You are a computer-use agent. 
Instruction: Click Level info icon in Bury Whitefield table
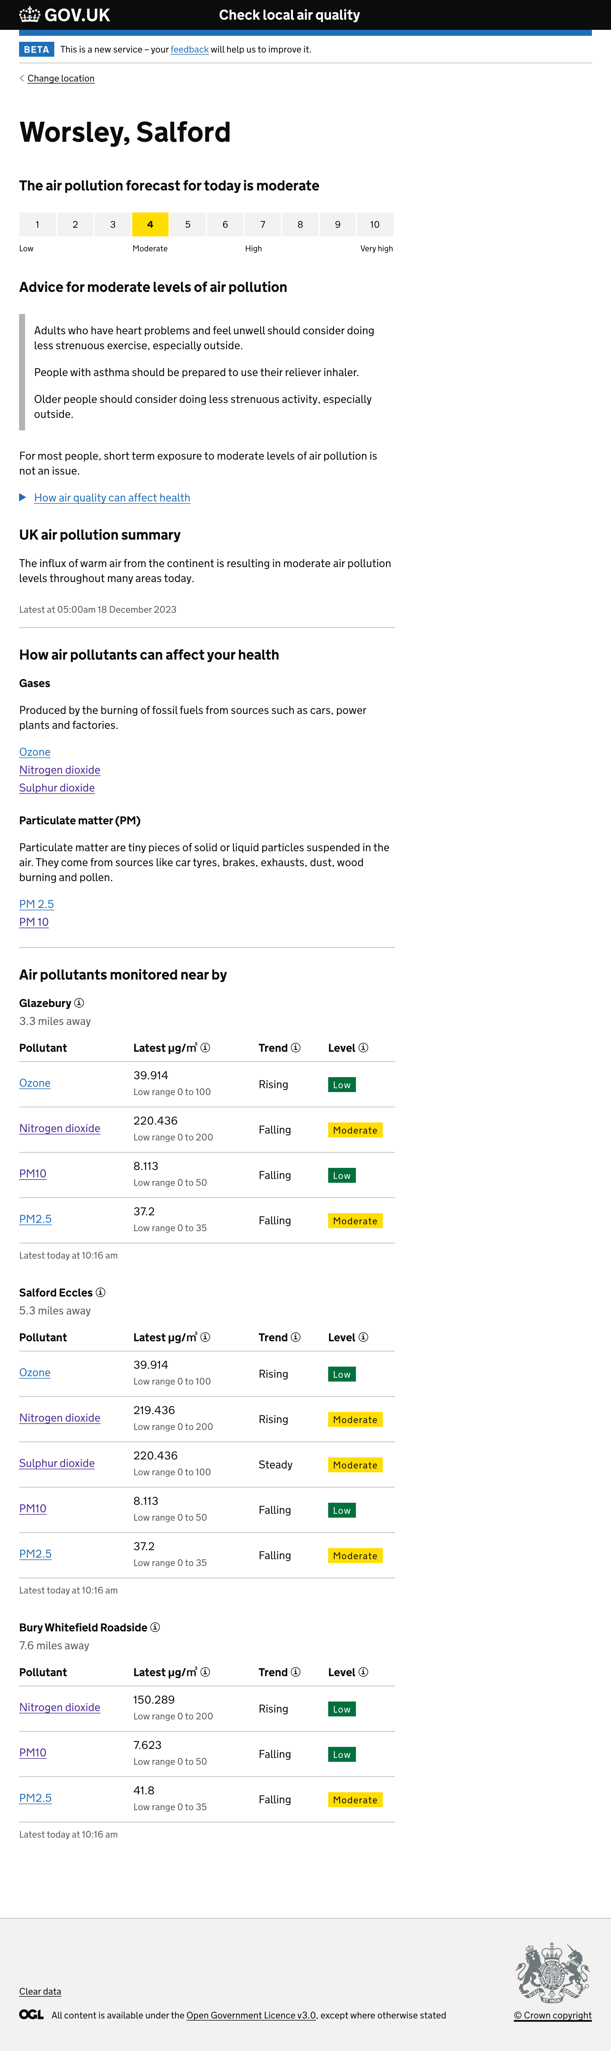364,1672
